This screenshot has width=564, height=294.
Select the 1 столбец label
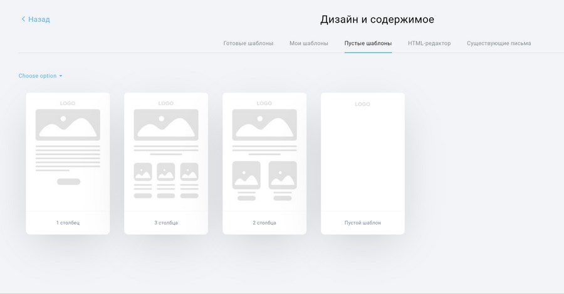(x=68, y=223)
